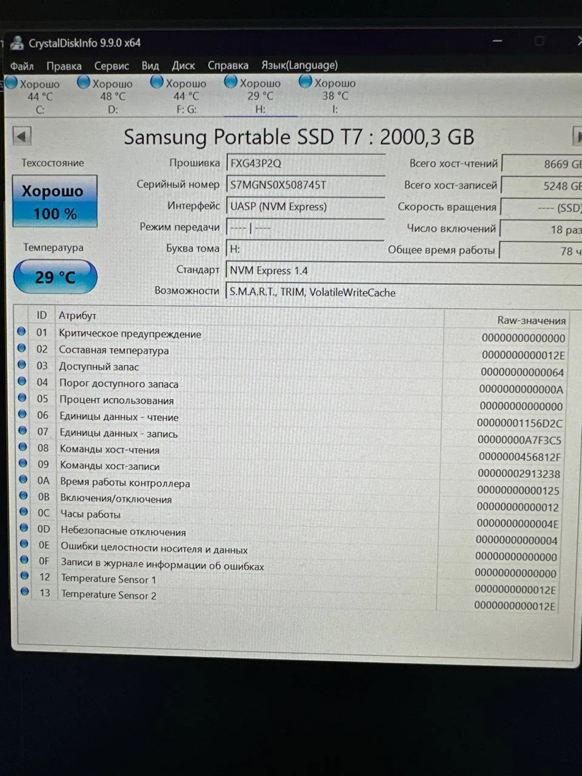Click status dot for Команды хост-чтения

point(23,447)
